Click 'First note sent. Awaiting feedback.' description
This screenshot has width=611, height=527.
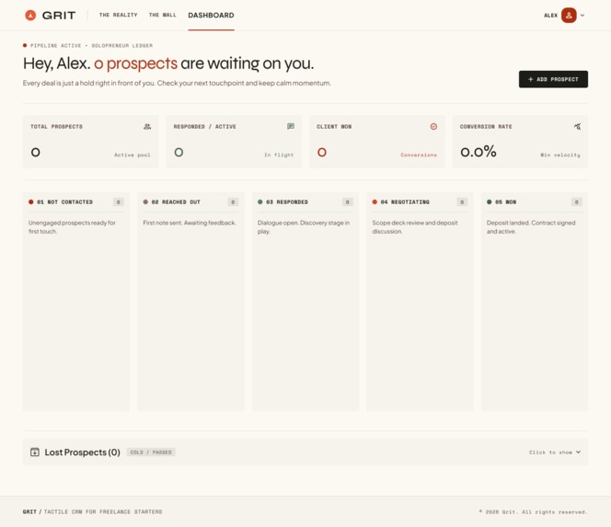(x=190, y=223)
